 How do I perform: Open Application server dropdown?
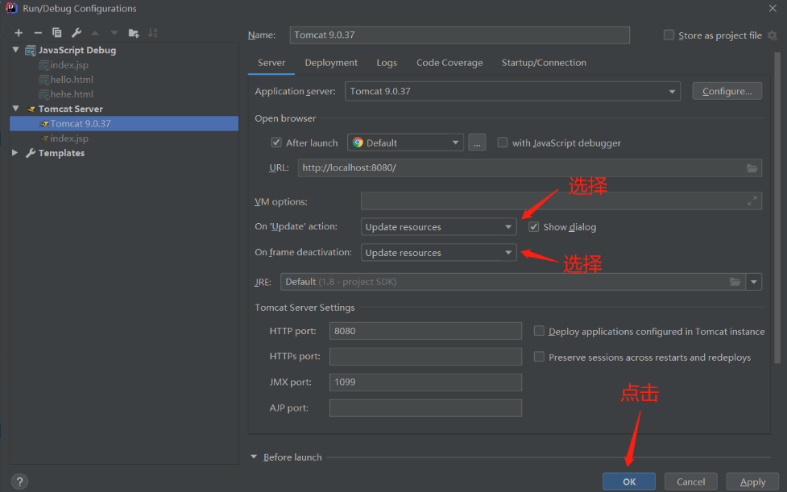point(512,91)
